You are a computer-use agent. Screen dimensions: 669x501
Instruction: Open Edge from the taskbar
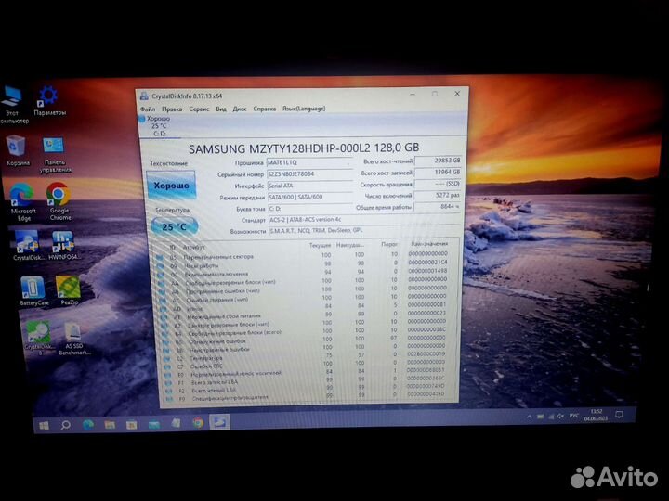tap(88, 424)
